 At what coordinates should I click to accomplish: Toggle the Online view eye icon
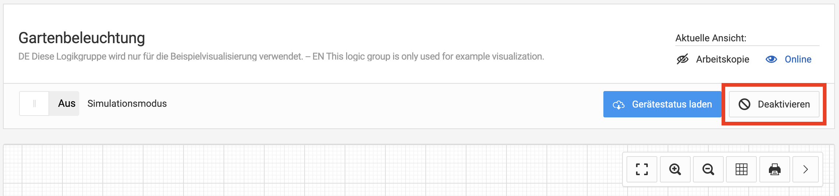(x=771, y=59)
